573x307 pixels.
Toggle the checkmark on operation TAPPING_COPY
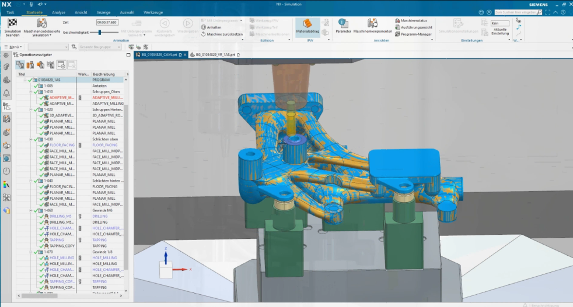point(42,246)
